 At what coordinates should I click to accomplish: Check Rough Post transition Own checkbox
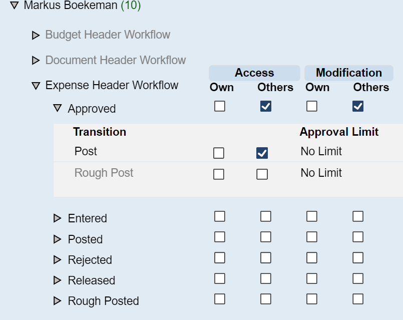tap(219, 174)
